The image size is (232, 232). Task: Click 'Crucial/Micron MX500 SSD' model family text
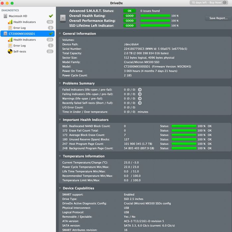coord(142,62)
